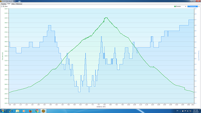Click the 4200 elevation axis value
Screen dimensions: 201x113
[6, 9]
